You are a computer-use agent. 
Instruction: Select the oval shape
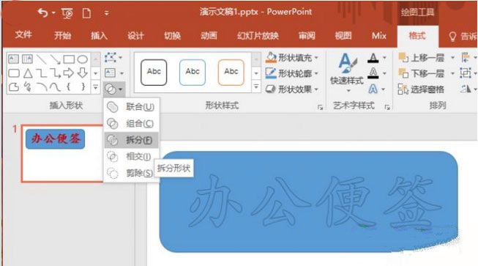[x=83, y=59]
